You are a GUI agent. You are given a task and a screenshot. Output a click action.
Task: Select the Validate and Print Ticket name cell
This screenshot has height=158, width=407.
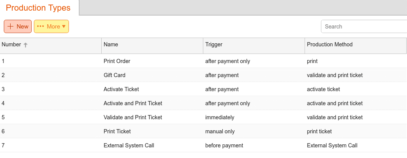[132, 117]
